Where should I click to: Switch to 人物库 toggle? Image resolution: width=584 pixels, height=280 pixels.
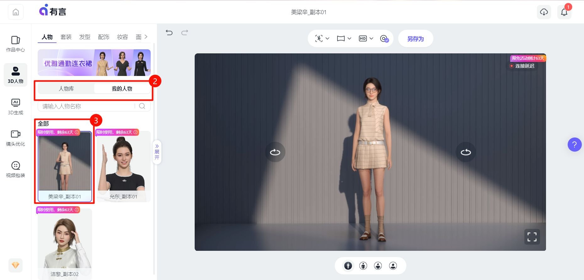click(x=66, y=89)
